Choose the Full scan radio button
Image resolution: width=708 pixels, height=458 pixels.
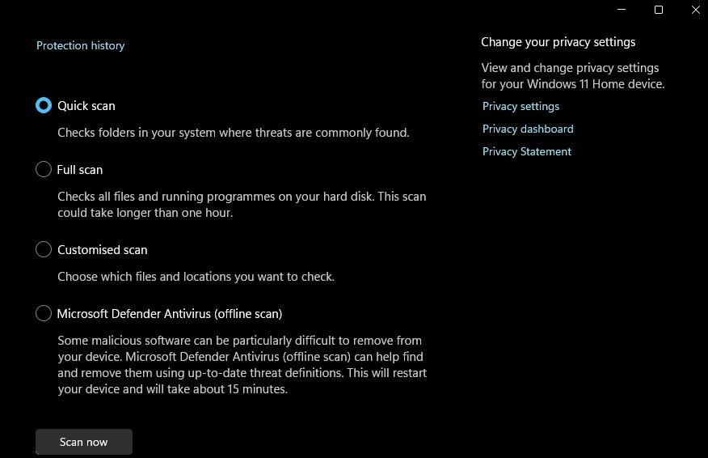[44, 169]
